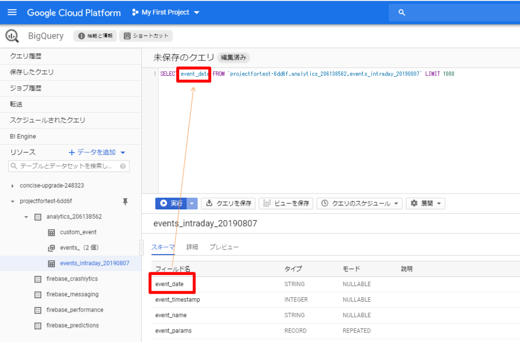This screenshot has height=342, width=520.
Task: Click the + データを追加 button
Action: (92, 152)
